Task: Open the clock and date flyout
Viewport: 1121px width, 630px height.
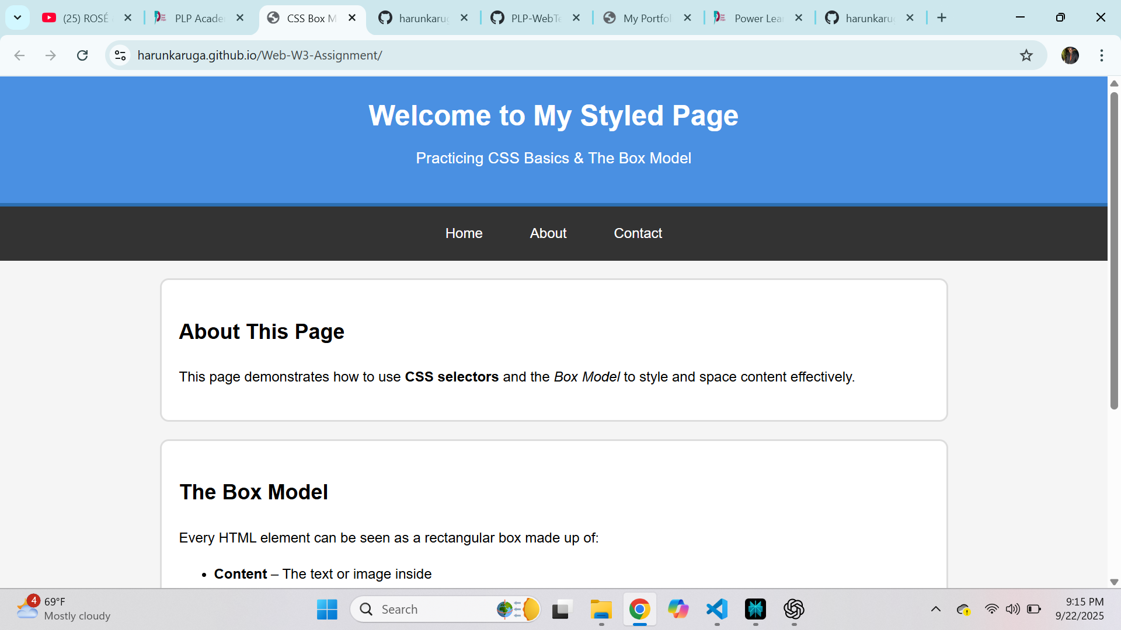Action: coord(1079,609)
